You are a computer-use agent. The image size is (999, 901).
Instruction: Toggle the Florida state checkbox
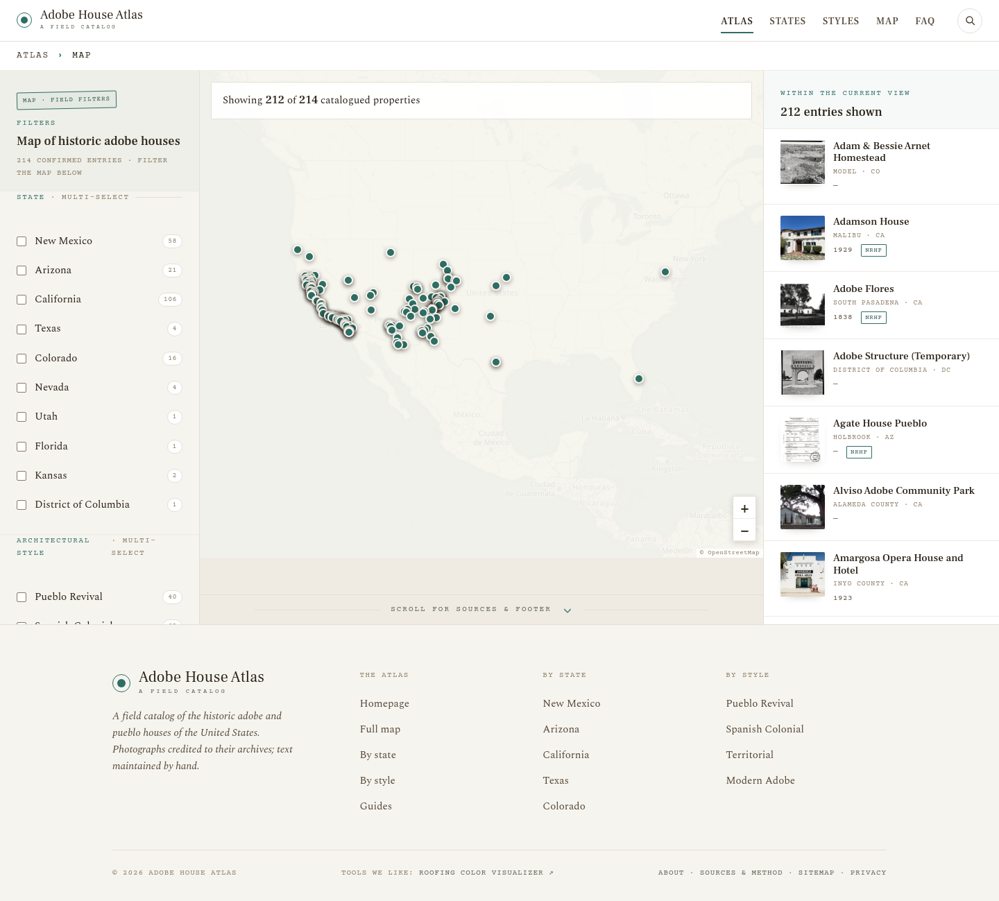click(x=22, y=447)
